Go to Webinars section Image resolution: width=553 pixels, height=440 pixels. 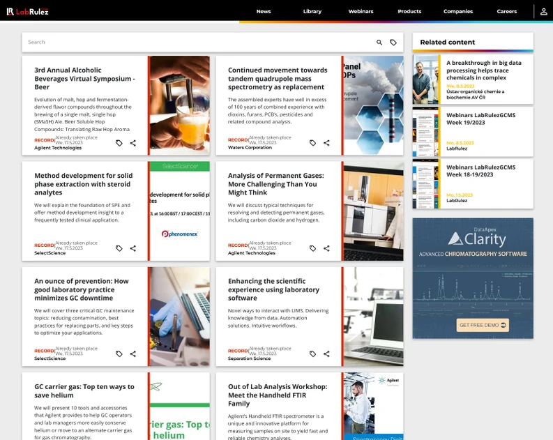pyautogui.click(x=361, y=11)
